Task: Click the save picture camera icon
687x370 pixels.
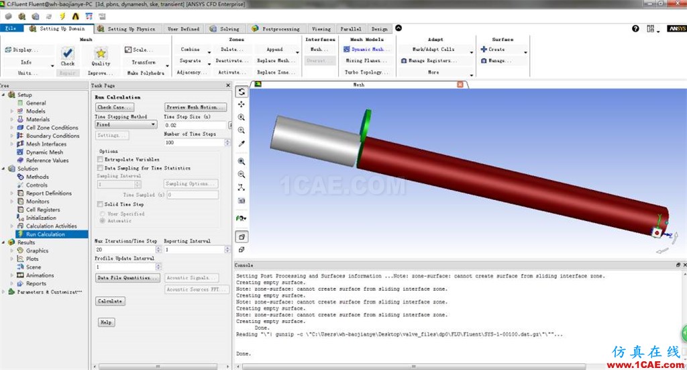Action: point(242,201)
